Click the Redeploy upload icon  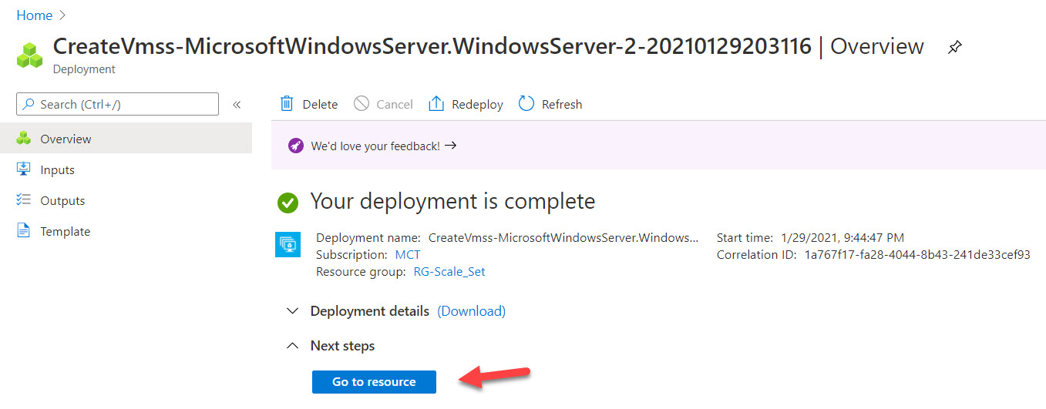[436, 104]
